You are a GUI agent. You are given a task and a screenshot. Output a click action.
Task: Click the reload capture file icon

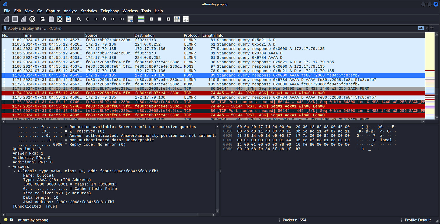tap(69, 19)
